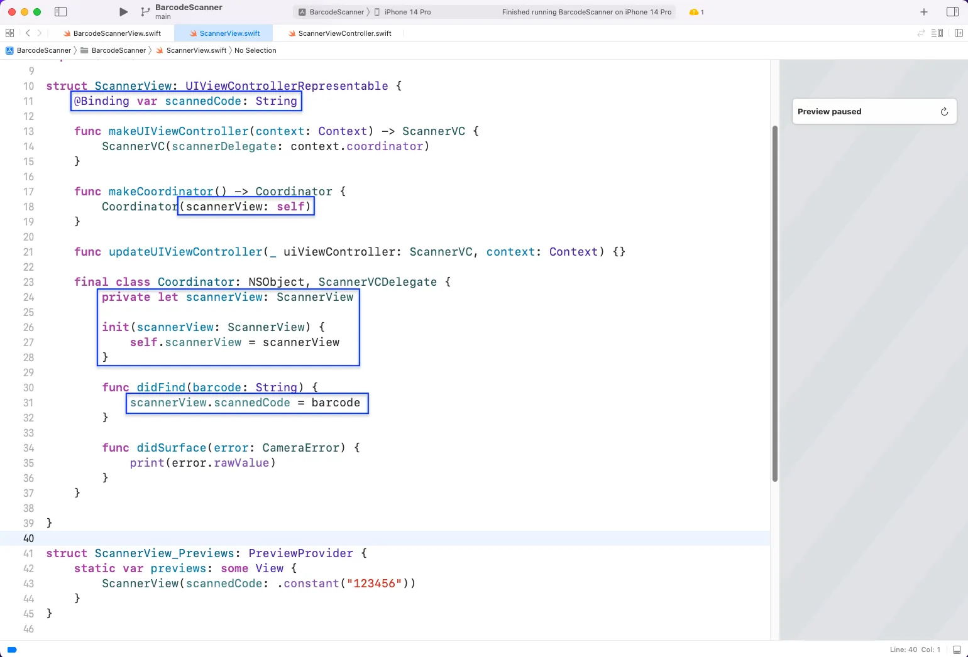The width and height of the screenshot is (968, 657).
Task: Click the ScannerVCDelegate protocol name
Action: pos(378,282)
